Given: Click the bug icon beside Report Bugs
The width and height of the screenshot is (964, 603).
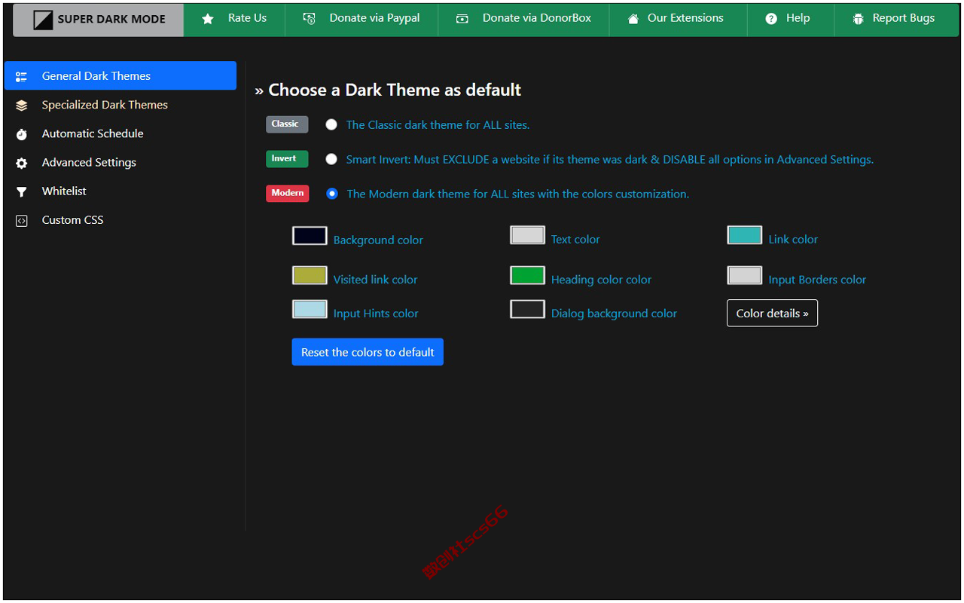Looking at the screenshot, I should coord(858,19).
